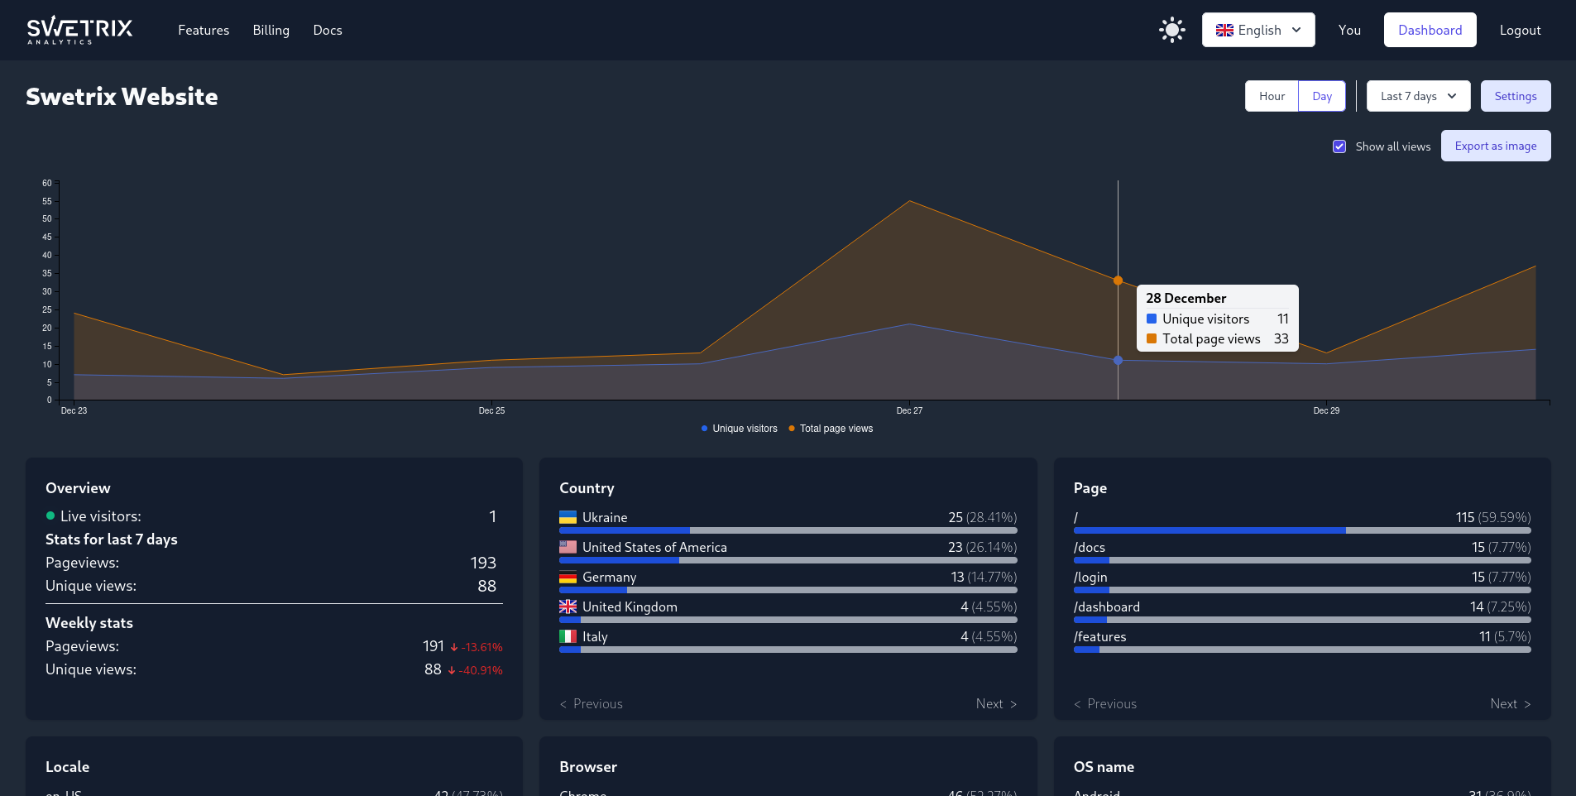This screenshot has height=796, width=1576.
Task: Toggle the sun light theme icon
Action: click(x=1171, y=30)
